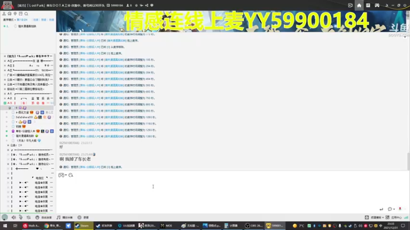
Task: Open the Calculator taskbar button
Action: click(232, 225)
